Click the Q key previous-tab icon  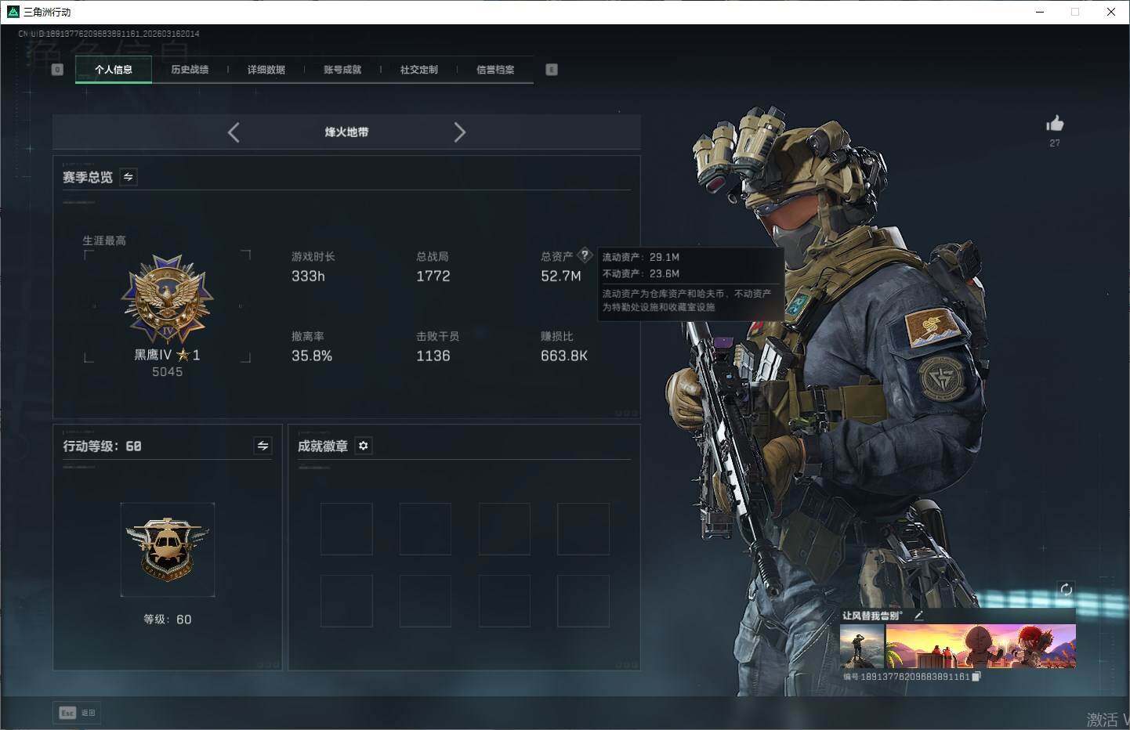click(x=57, y=70)
